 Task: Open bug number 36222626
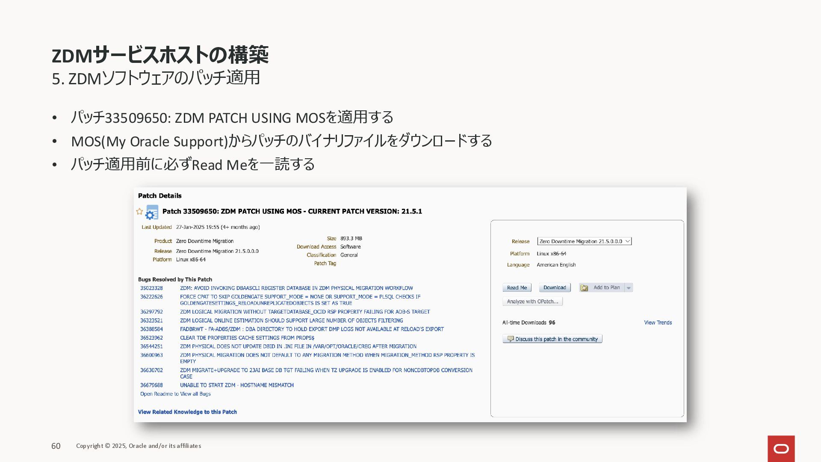click(151, 297)
